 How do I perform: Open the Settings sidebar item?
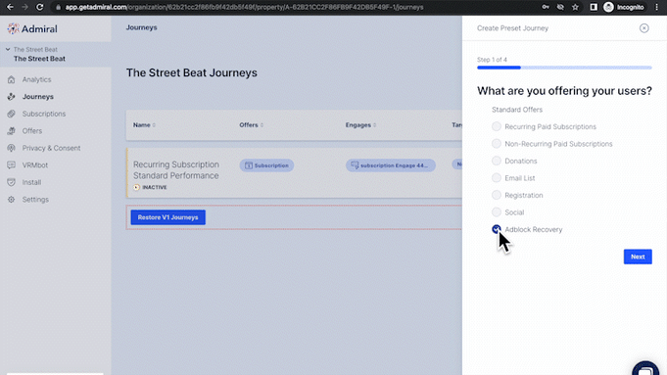coord(35,199)
